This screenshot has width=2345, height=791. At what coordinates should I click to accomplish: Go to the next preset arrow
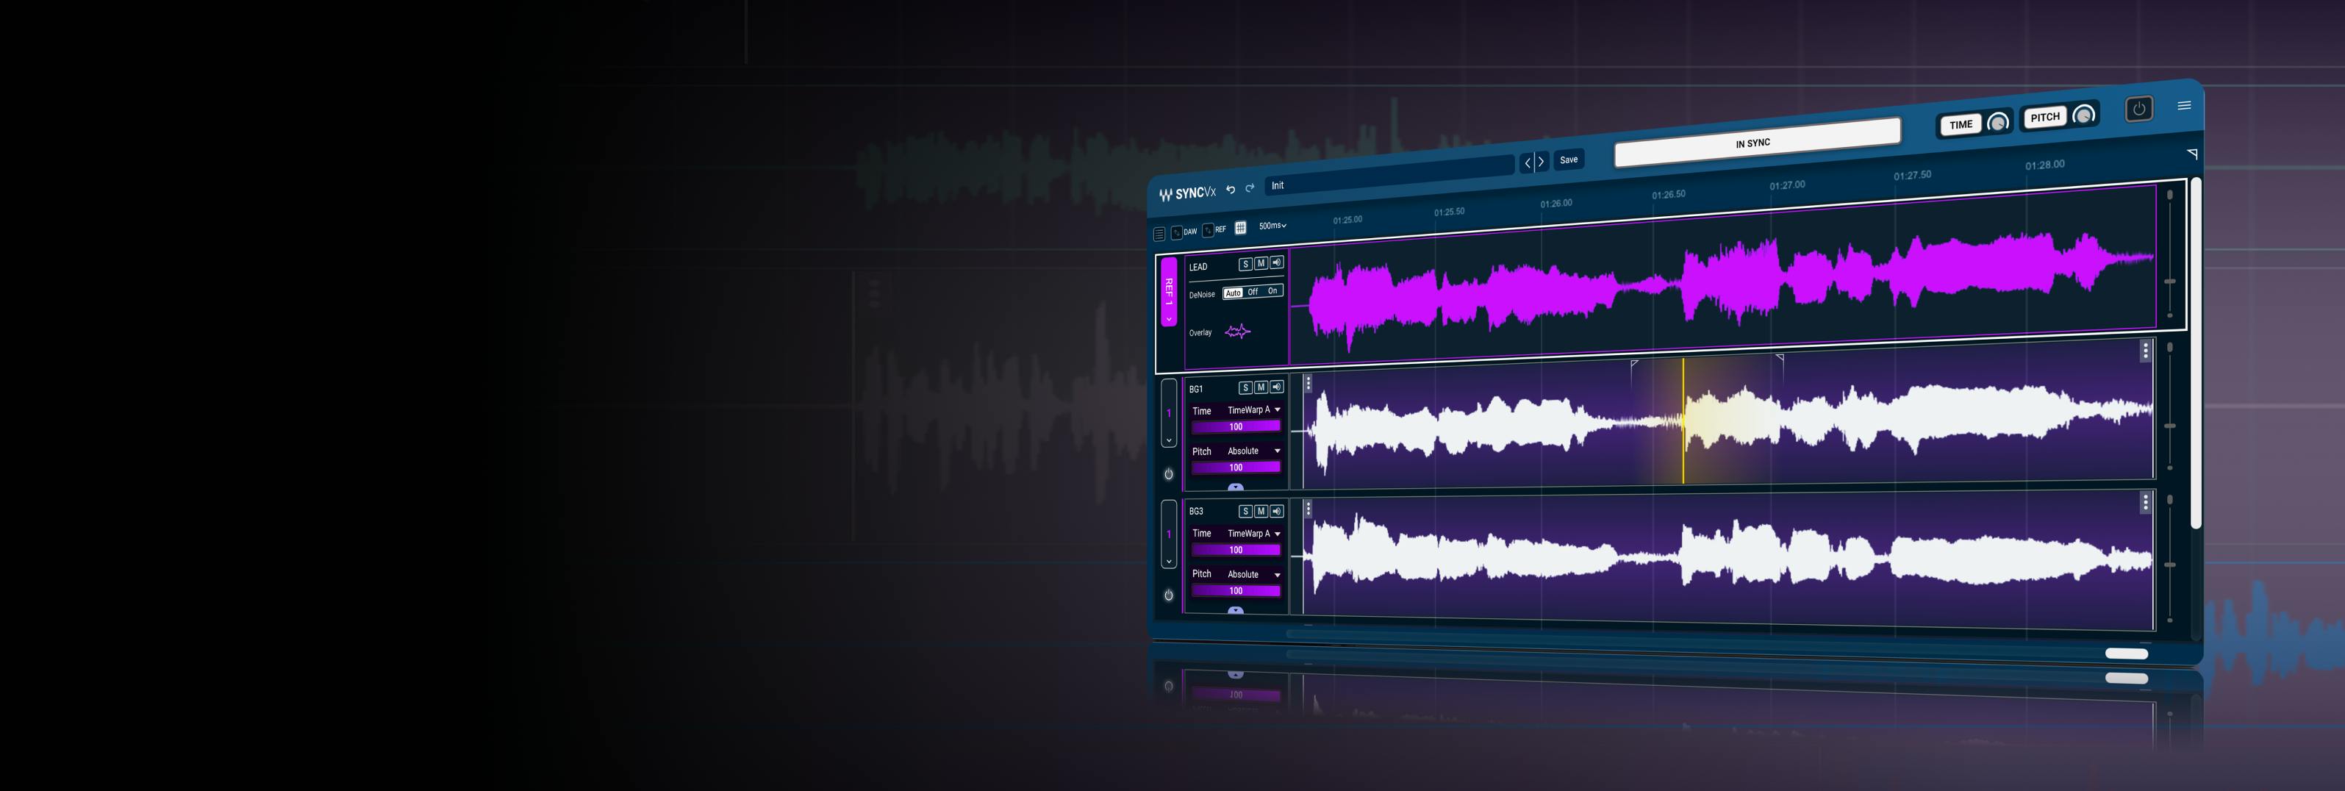[x=1542, y=161]
